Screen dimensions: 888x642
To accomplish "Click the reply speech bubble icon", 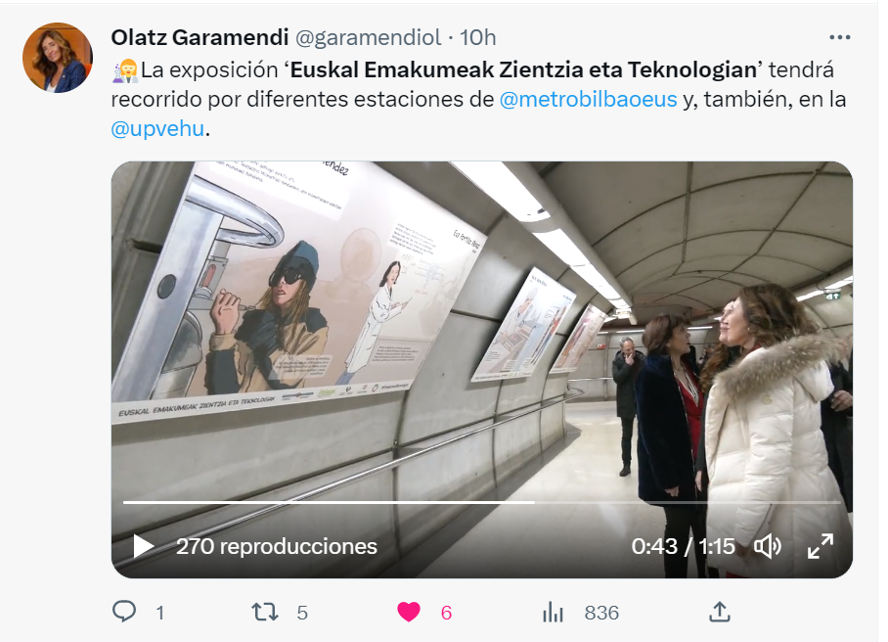I will click(124, 612).
